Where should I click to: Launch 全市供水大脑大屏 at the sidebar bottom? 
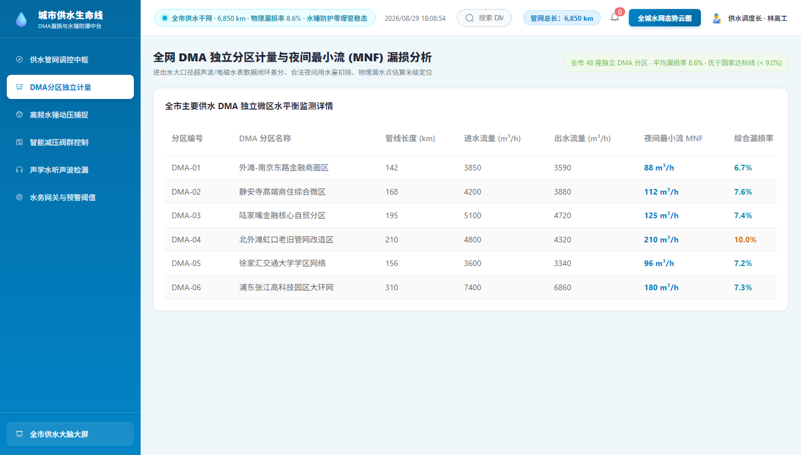pos(70,434)
